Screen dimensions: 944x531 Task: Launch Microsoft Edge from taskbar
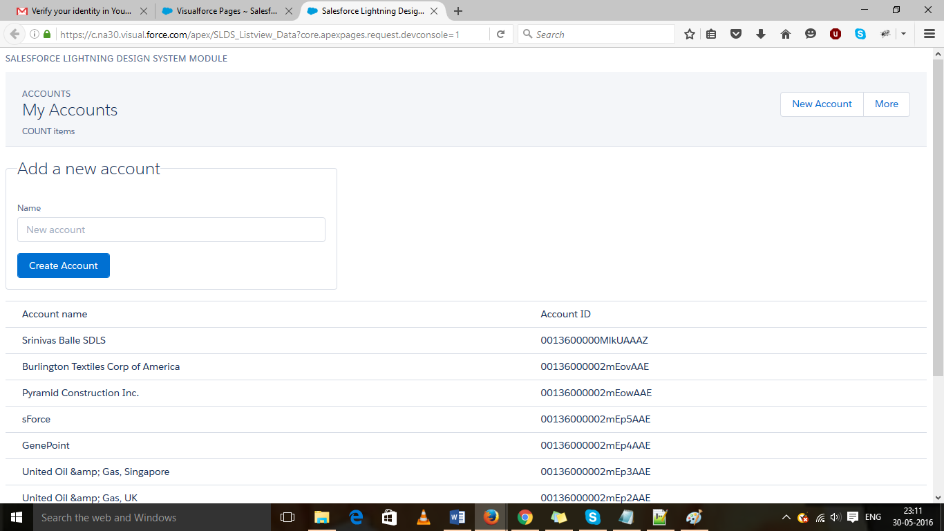click(356, 517)
